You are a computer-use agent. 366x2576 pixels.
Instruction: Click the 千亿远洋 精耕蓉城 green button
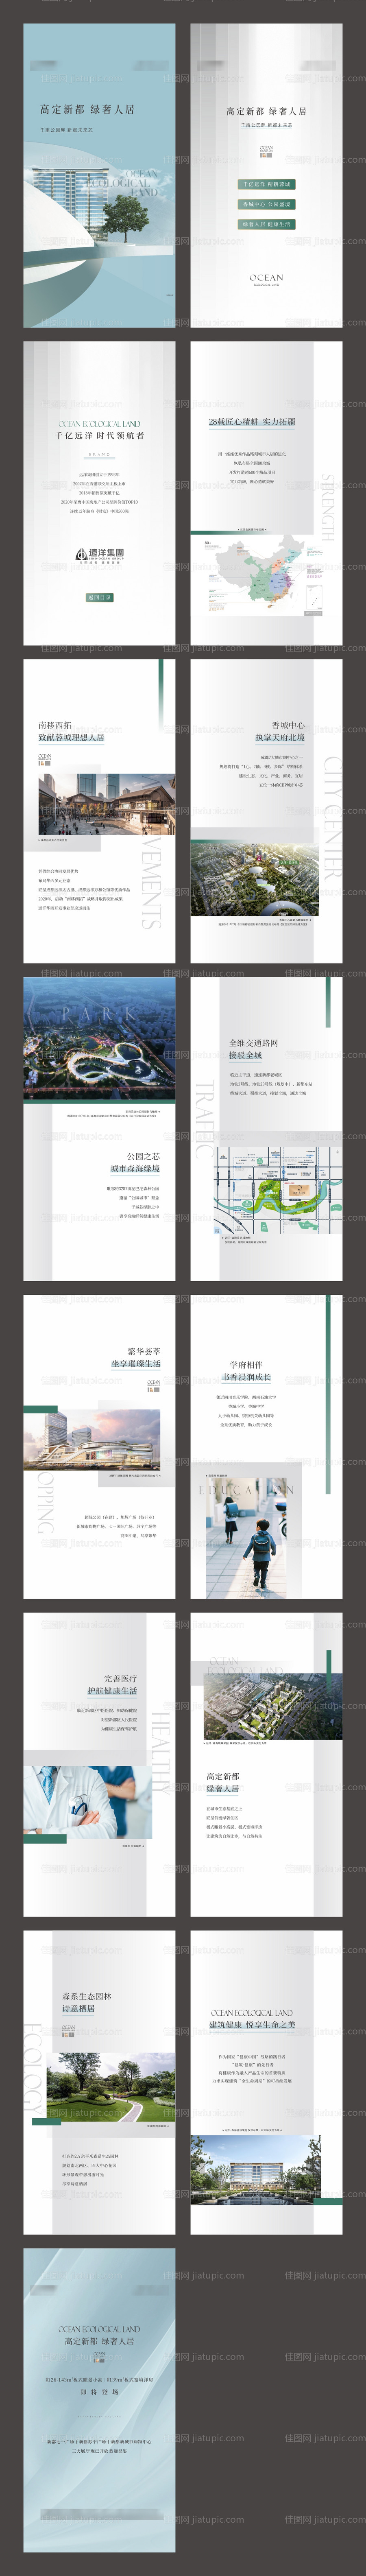[x=266, y=184]
